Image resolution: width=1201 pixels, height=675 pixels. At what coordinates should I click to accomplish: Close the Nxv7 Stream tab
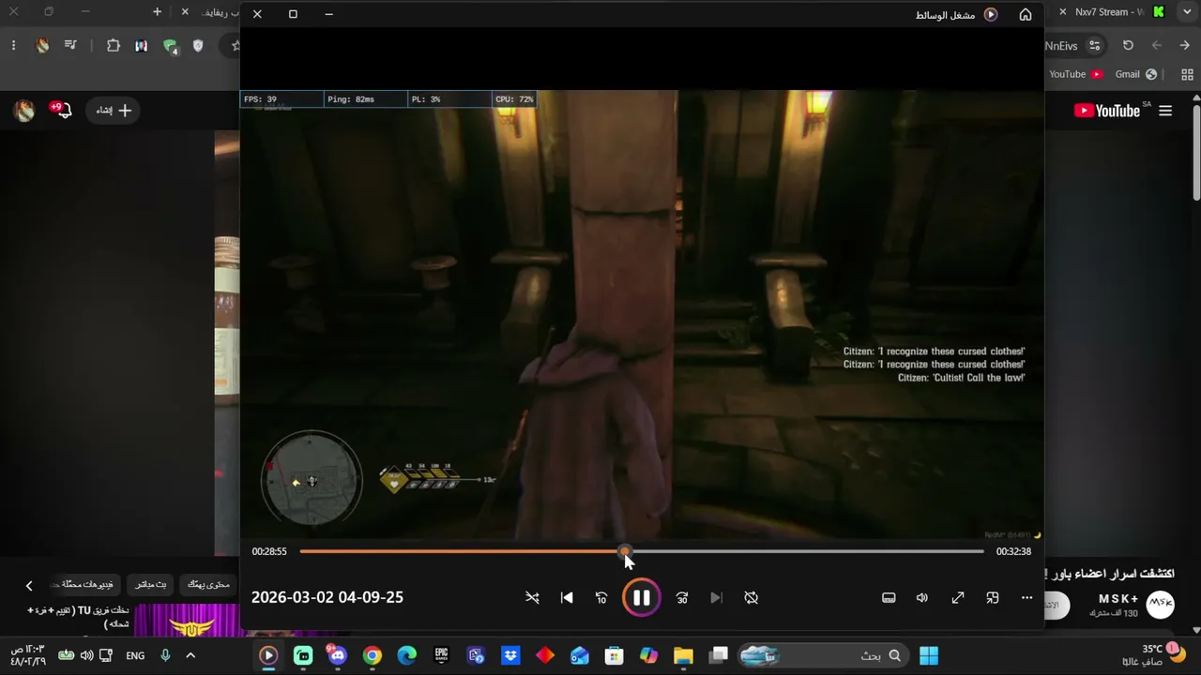[1062, 12]
